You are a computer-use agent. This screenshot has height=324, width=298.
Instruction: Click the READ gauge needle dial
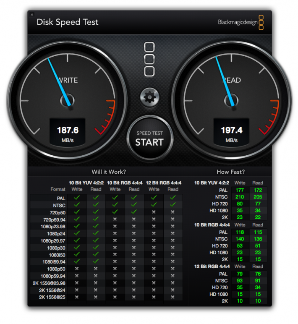pyautogui.click(x=231, y=100)
